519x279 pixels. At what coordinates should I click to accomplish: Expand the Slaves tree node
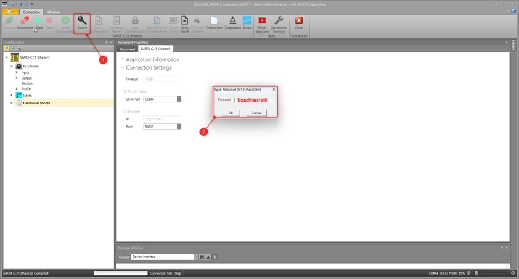(x=11, y=95)
